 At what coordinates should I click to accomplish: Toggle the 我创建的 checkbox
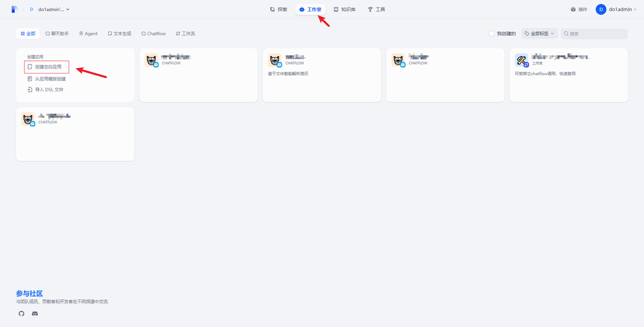(492, 34)
